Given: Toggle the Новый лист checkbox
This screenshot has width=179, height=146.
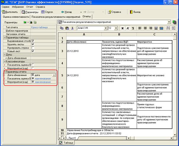Looking at the screenshot, I should click(x=33, y=51).
